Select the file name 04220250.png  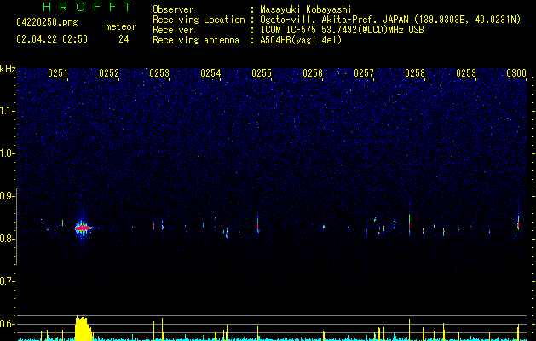tap(47, 23)
